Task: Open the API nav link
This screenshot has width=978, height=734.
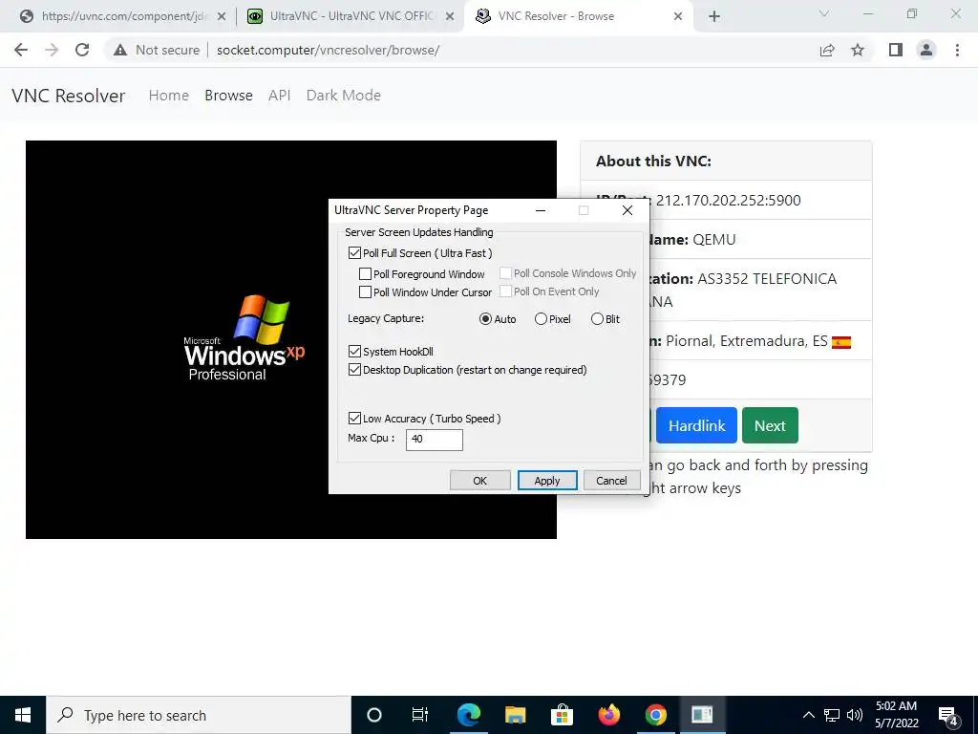Action: 280,96
